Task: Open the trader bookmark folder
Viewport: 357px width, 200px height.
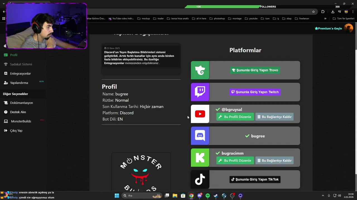Action: (158, 19)
